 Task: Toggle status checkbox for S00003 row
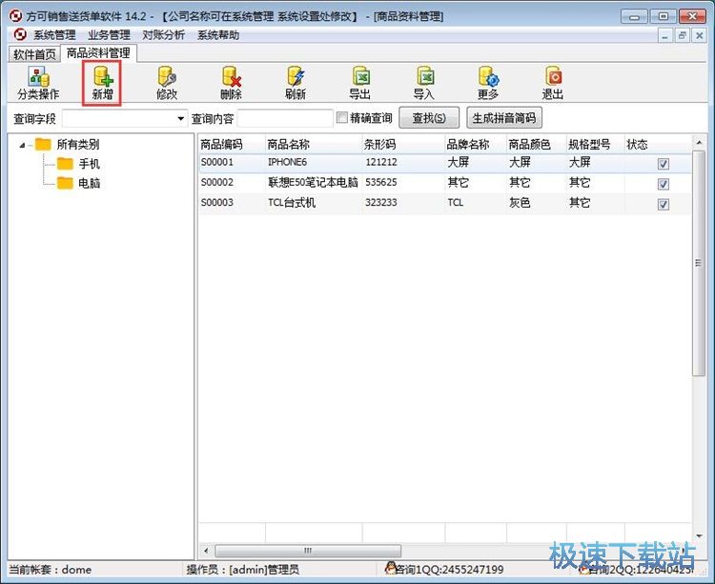click(664, 205)
